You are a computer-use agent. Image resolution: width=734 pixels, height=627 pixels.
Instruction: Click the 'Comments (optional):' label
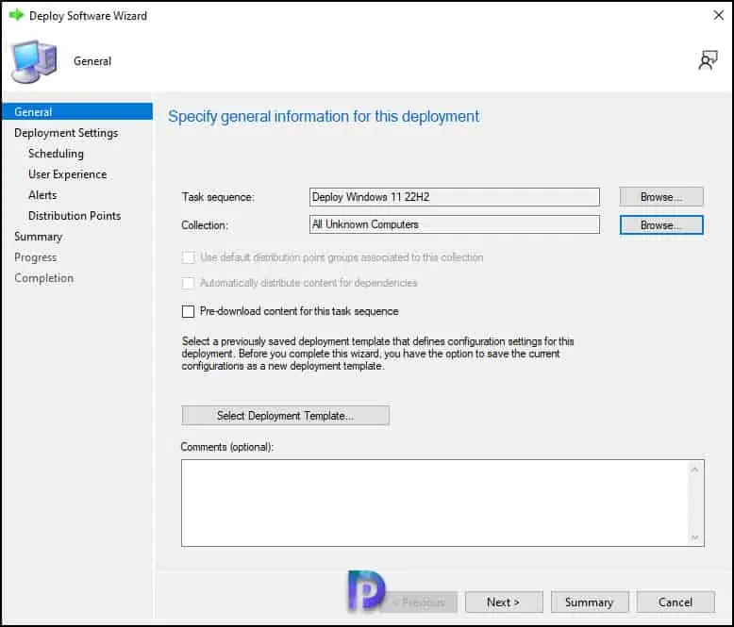tap(227, 447)
